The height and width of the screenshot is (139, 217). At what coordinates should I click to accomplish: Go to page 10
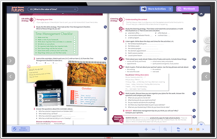[x=191, y=129]
